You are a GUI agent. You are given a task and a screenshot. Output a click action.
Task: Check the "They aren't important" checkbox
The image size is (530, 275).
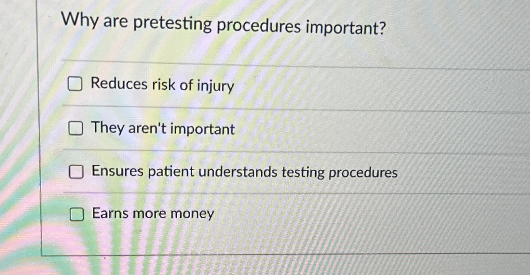(76, 129)
